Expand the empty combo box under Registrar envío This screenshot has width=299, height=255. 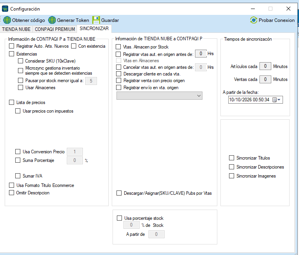coord(159,95)
